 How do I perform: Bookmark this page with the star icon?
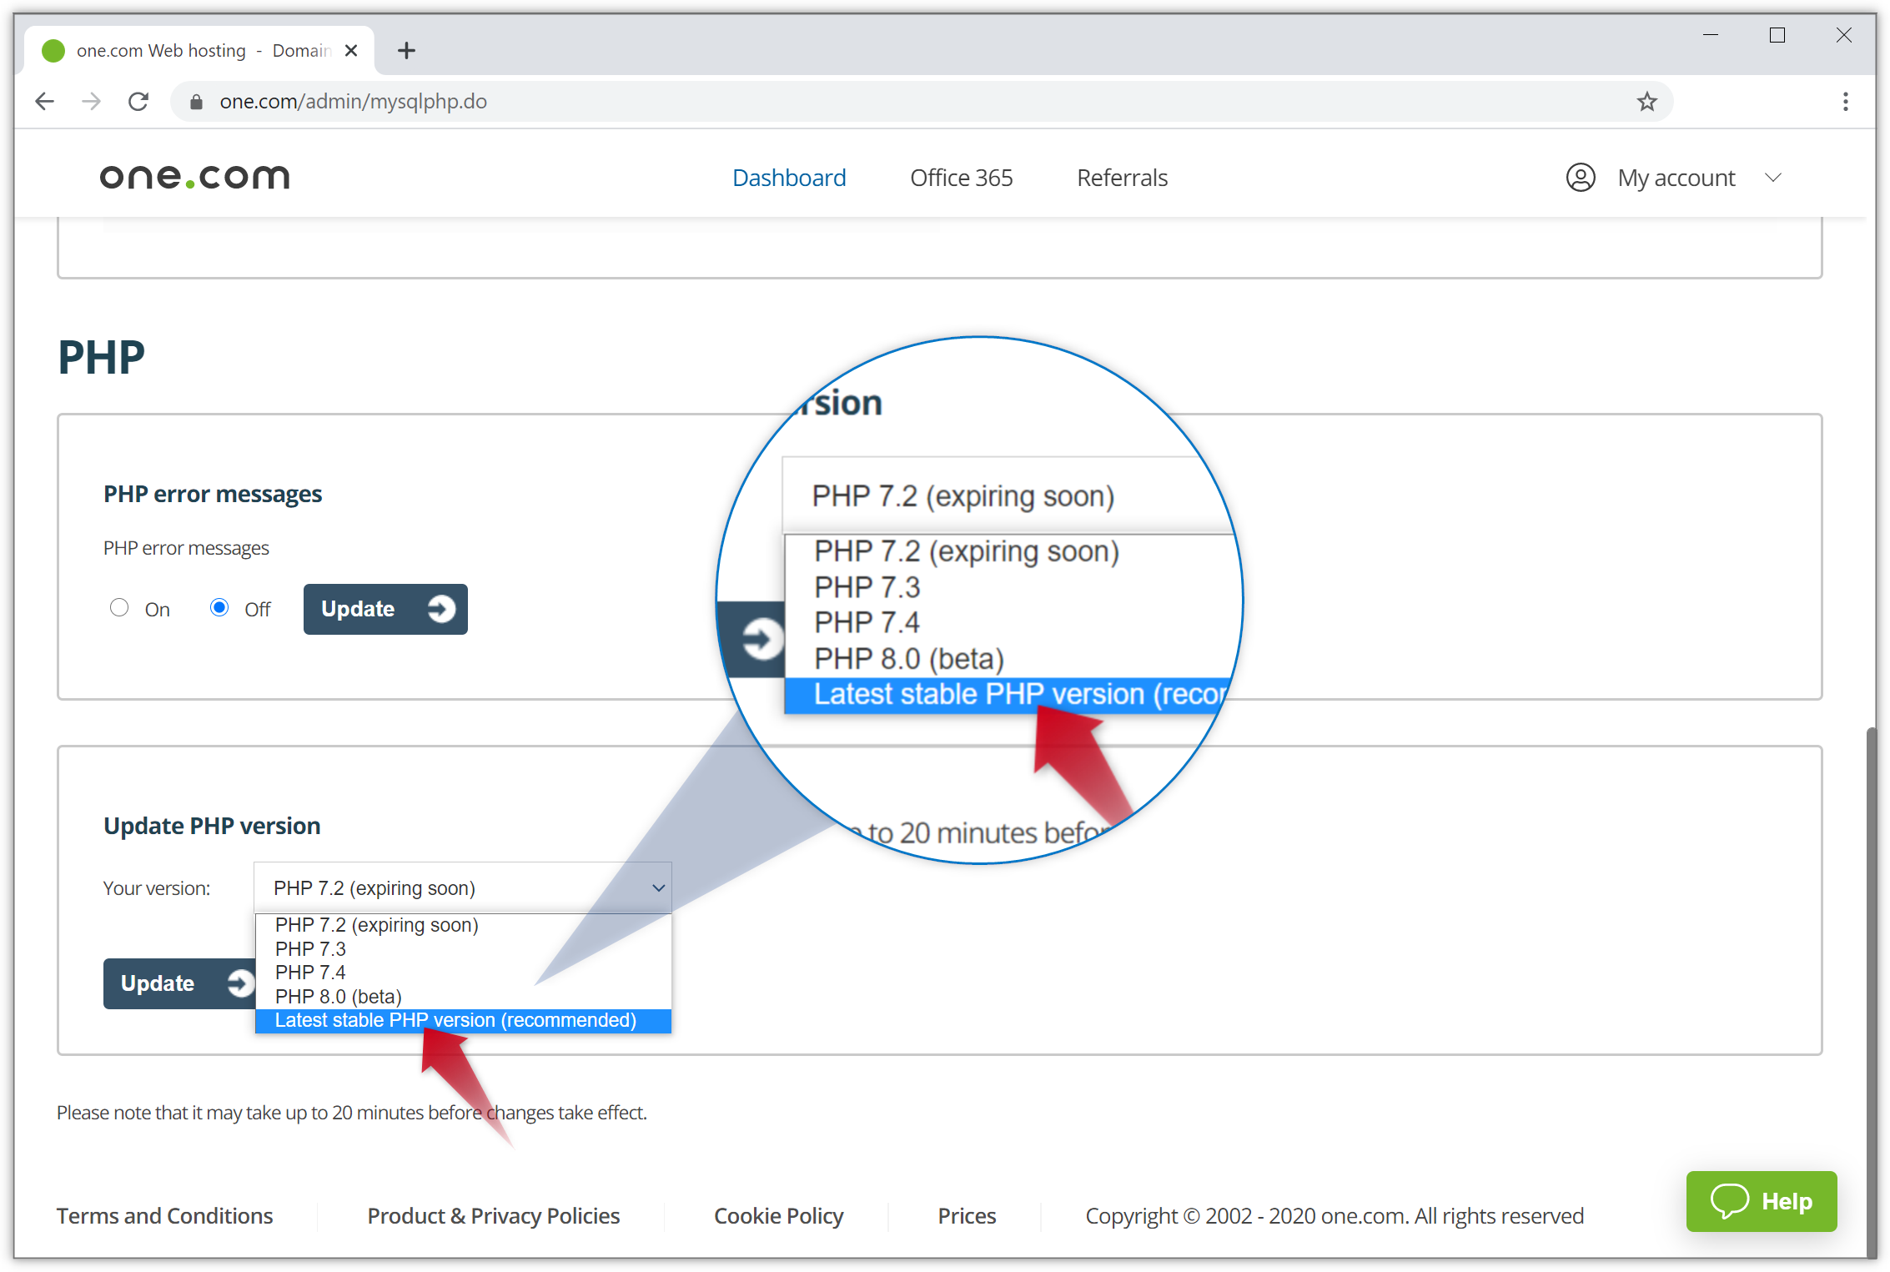coord(1646,102)
